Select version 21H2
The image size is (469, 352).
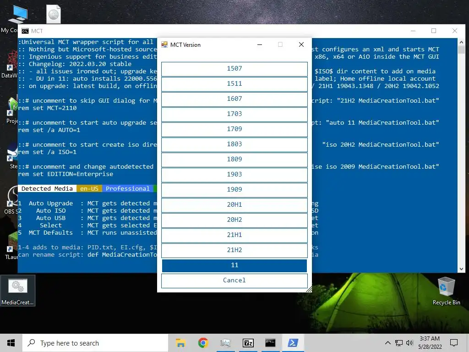coord(234,250)
